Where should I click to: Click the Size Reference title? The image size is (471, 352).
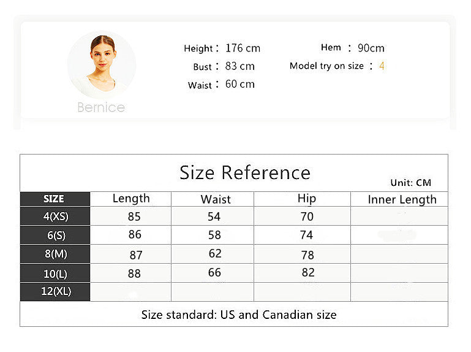[x=244, y=172]
